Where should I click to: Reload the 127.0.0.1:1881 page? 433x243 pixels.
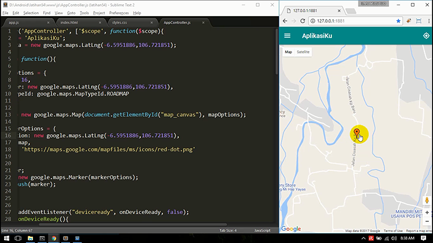303,21
